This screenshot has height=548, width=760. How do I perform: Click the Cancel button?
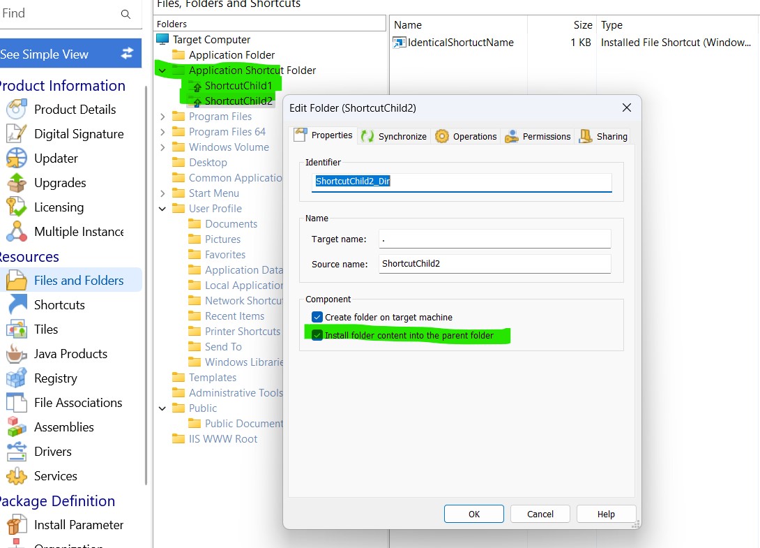tap(540, 514)
